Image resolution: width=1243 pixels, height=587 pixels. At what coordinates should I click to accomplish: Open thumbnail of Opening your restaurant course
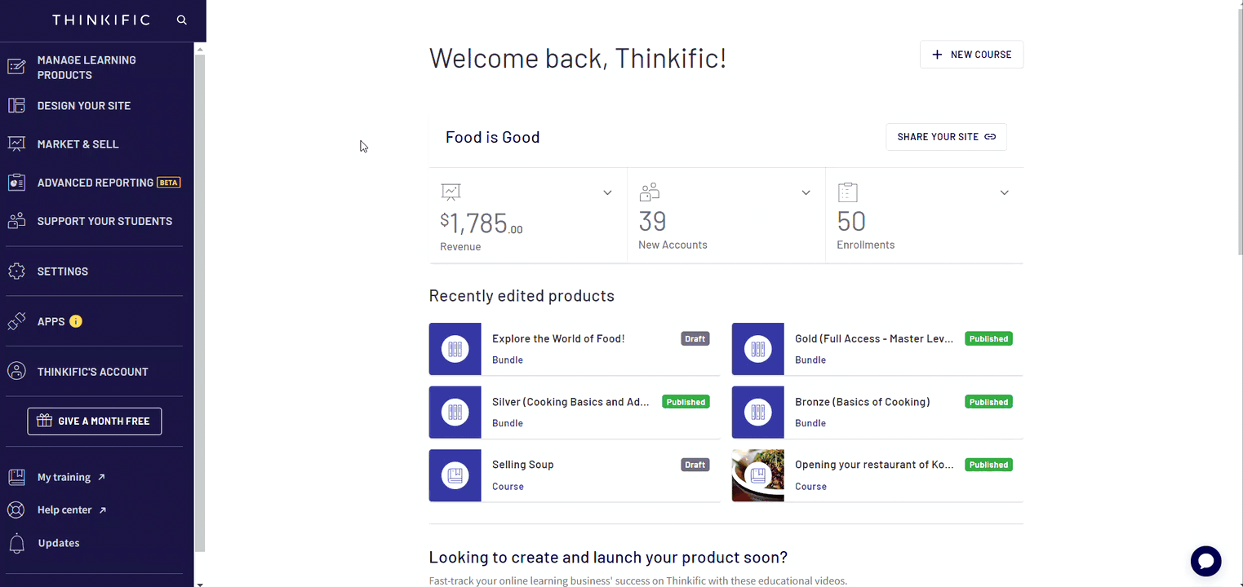point(758,475)
